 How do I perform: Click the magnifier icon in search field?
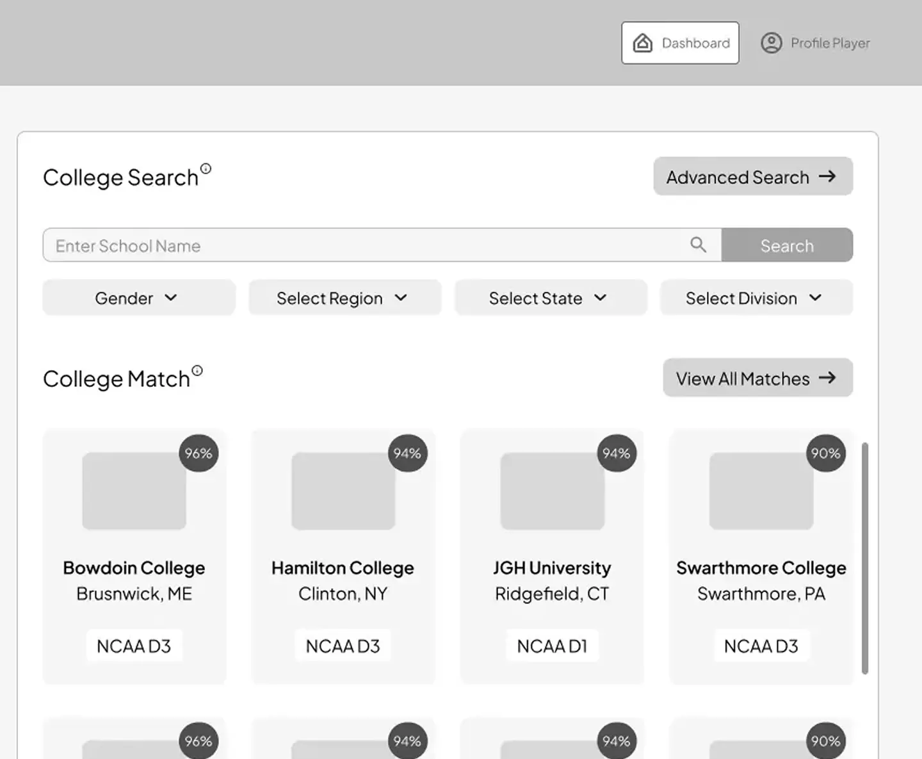[x=698, y=245]
